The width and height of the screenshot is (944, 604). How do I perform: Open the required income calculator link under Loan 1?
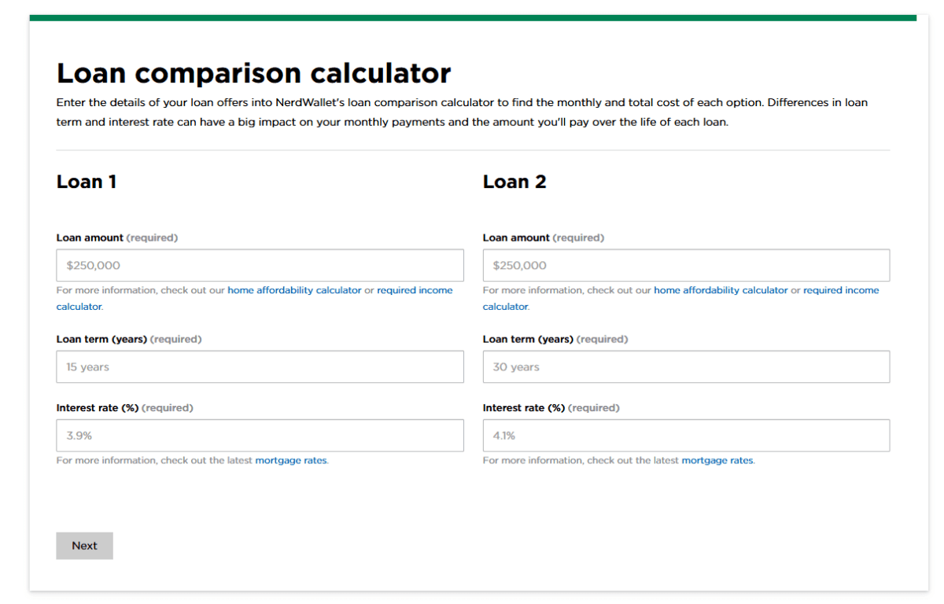[415, 289]
